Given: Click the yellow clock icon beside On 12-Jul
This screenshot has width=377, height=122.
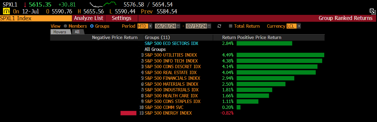Looking at the screenshot, I should (x=6, y=11).
